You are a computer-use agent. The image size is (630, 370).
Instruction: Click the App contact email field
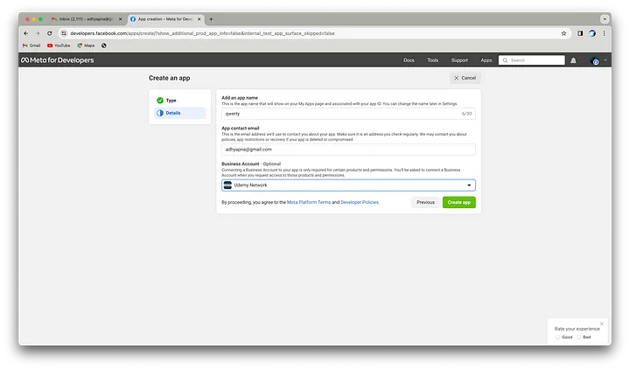point(348,150)
